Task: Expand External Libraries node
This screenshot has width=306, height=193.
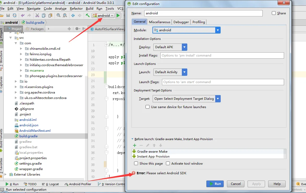Action: click(x=5, y=175)
